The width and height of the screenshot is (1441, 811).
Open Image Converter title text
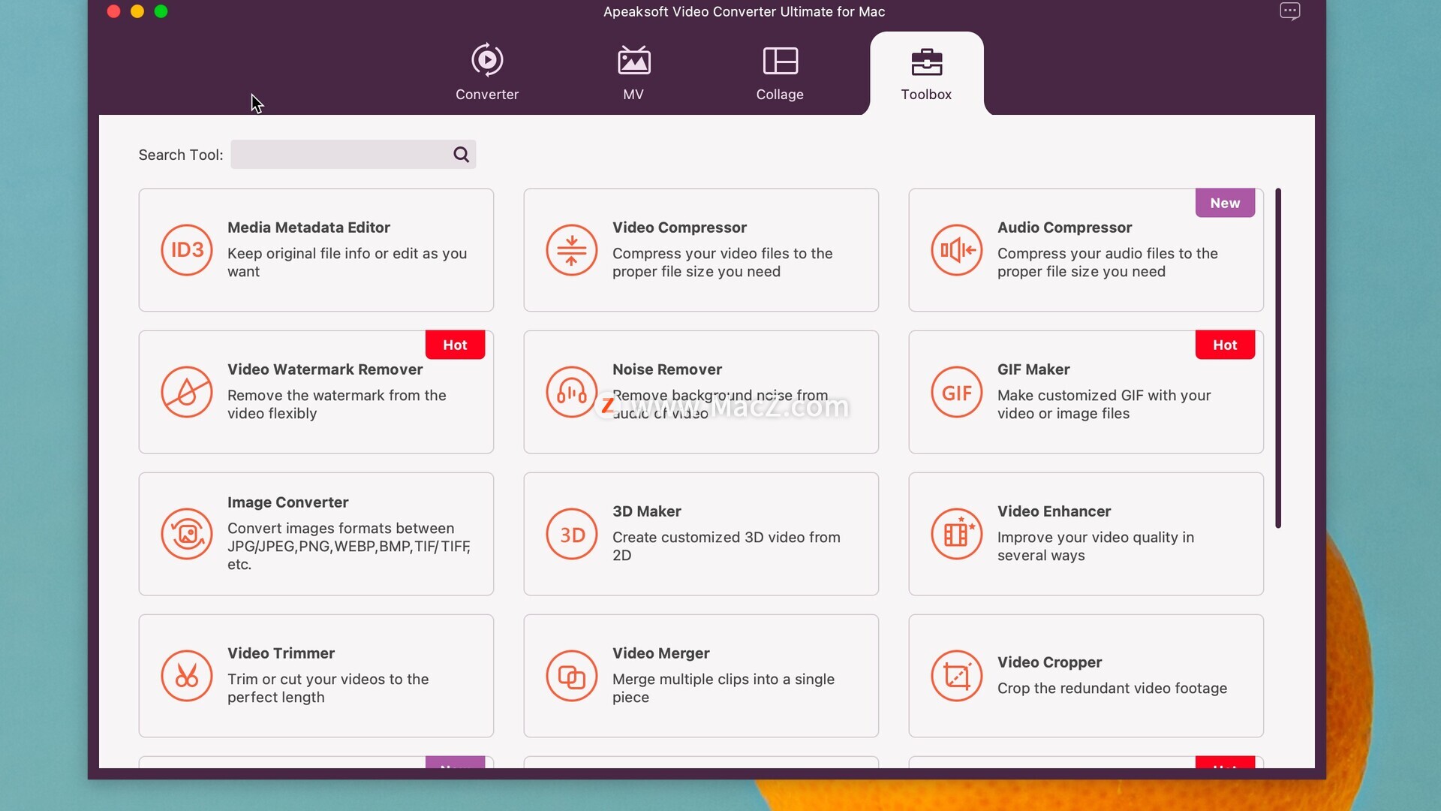click(288, 502)
